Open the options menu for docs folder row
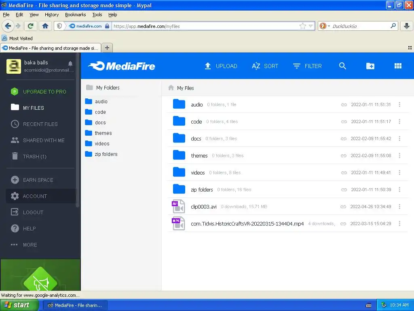The height and width of the screenshot is (311, 414). [x=399, y=138]
